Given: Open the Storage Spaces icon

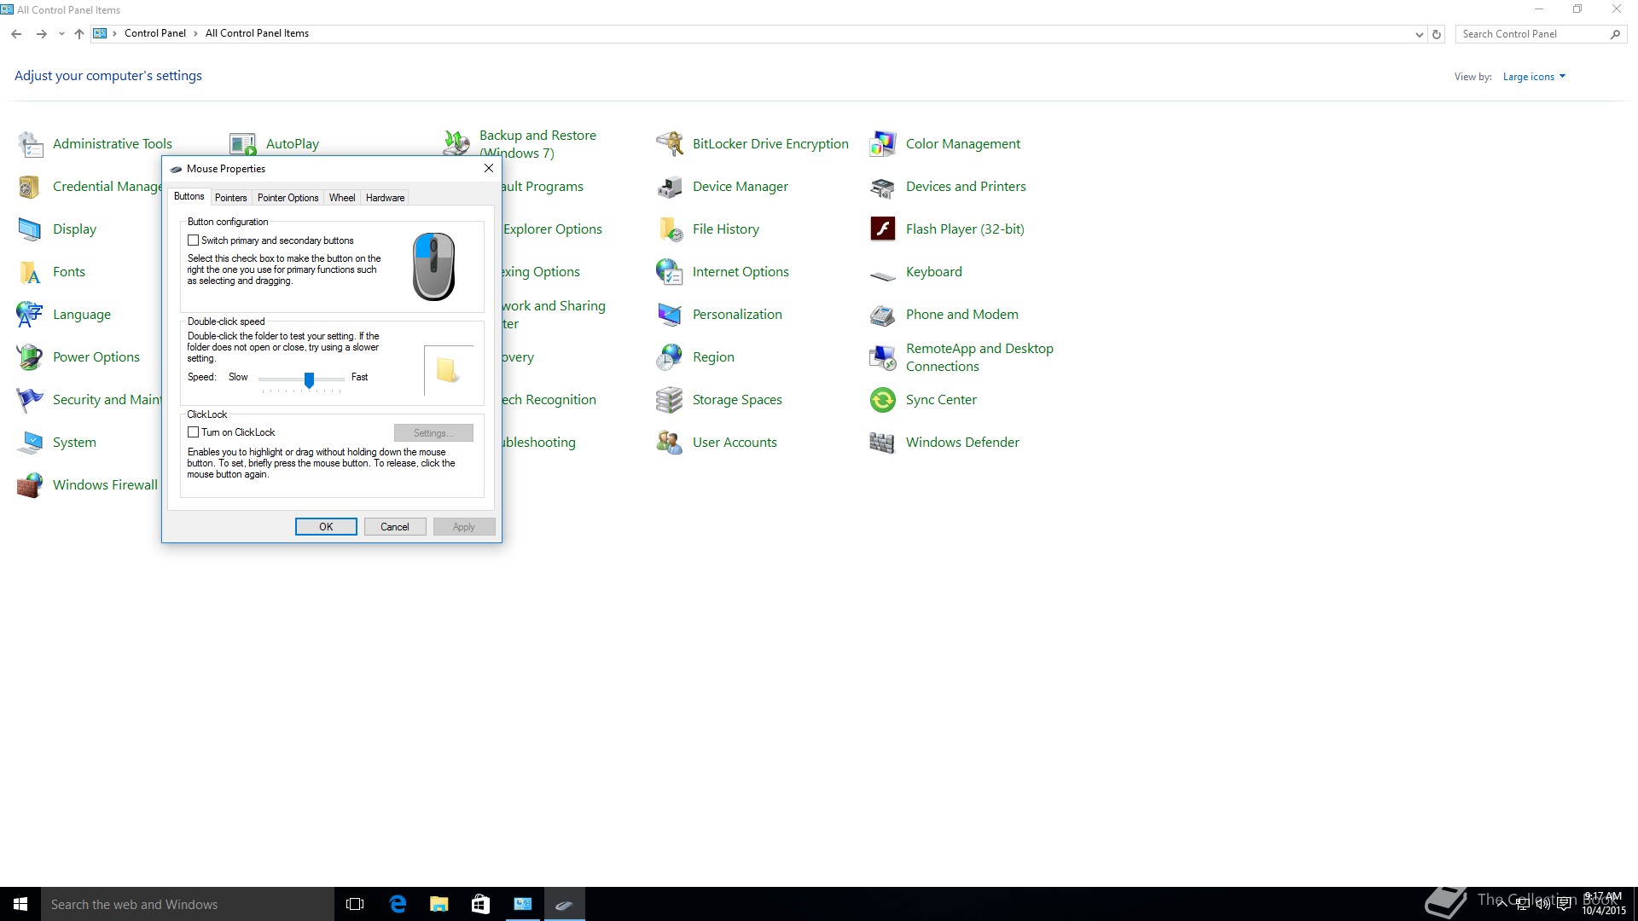Looking at the screenshot, I should (x=670, y=400).
